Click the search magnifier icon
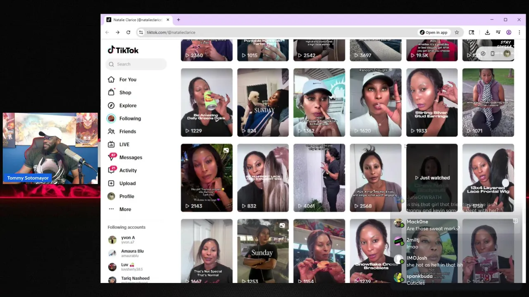The image size is (529, 297). (111, 64)
